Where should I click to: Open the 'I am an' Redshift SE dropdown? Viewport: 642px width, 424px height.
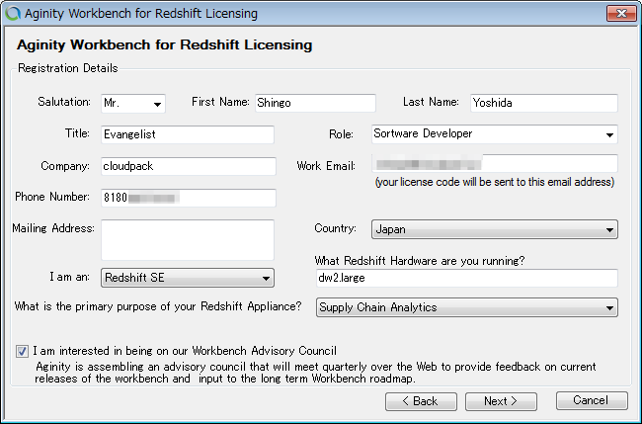pyautogui.click(x=188, y=278)
